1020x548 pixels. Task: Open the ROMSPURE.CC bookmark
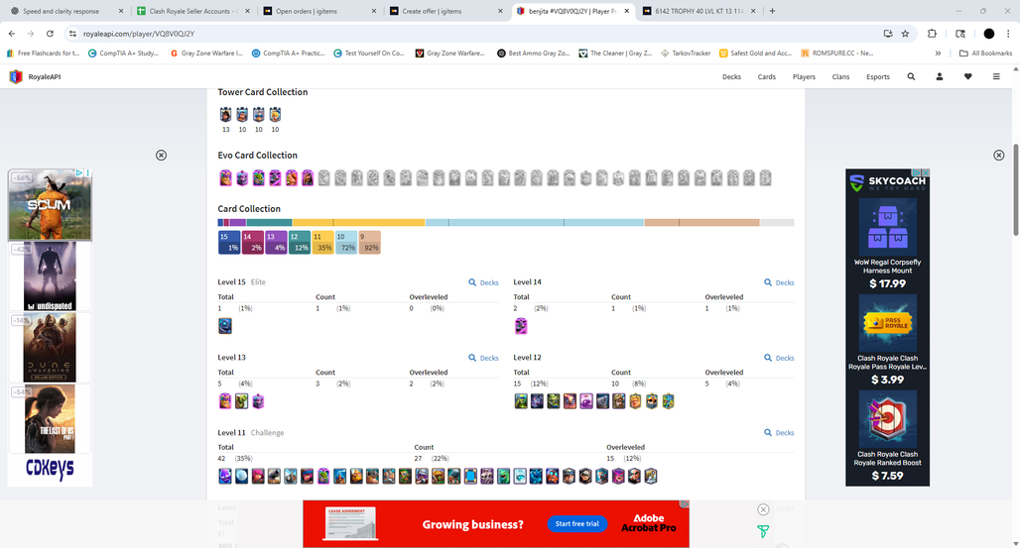(837, 54)
